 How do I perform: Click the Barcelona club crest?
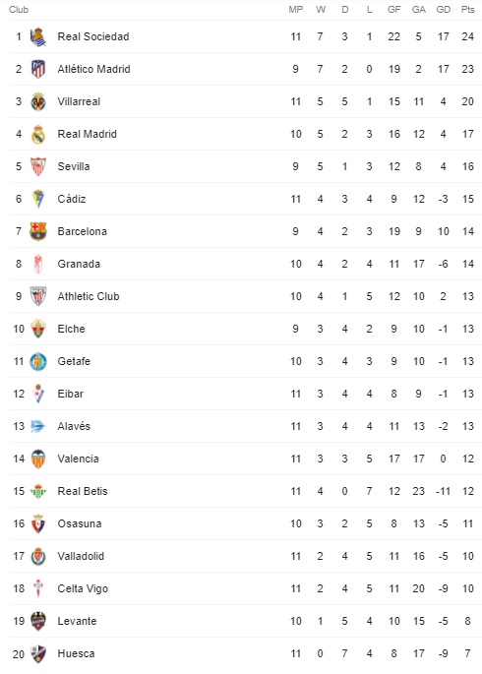pyautogui.click(x=37, y=231)
